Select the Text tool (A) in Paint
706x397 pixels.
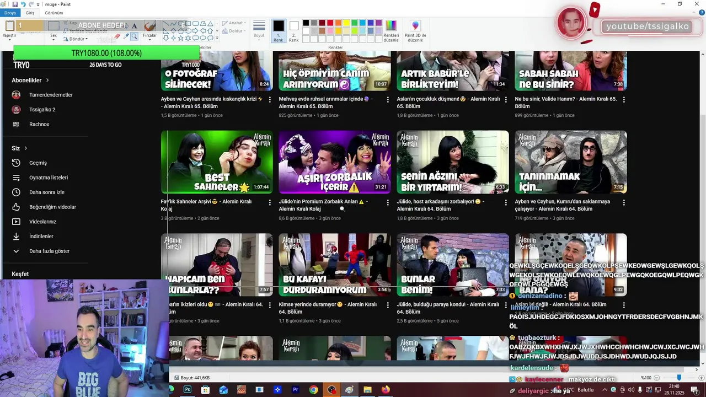(x=134, y=26)
